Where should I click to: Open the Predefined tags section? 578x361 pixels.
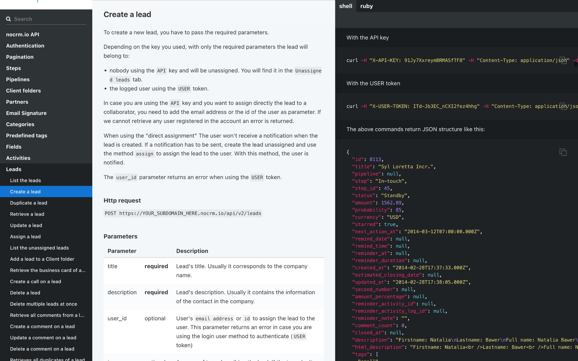click(x=27, y=135)
